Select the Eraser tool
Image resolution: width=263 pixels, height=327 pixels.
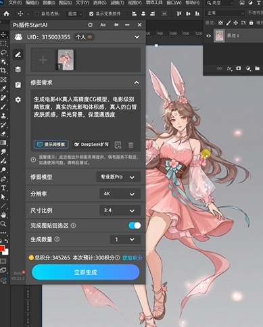(x=3, y=134)
